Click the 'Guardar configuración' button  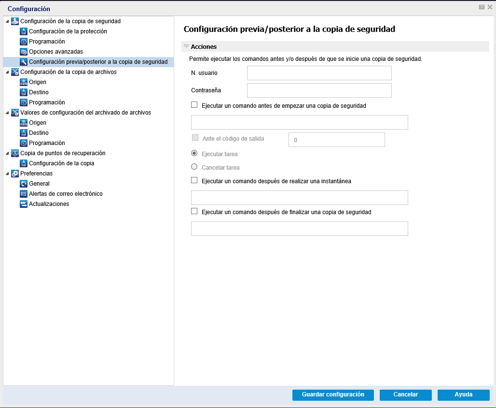coord(333,395)
